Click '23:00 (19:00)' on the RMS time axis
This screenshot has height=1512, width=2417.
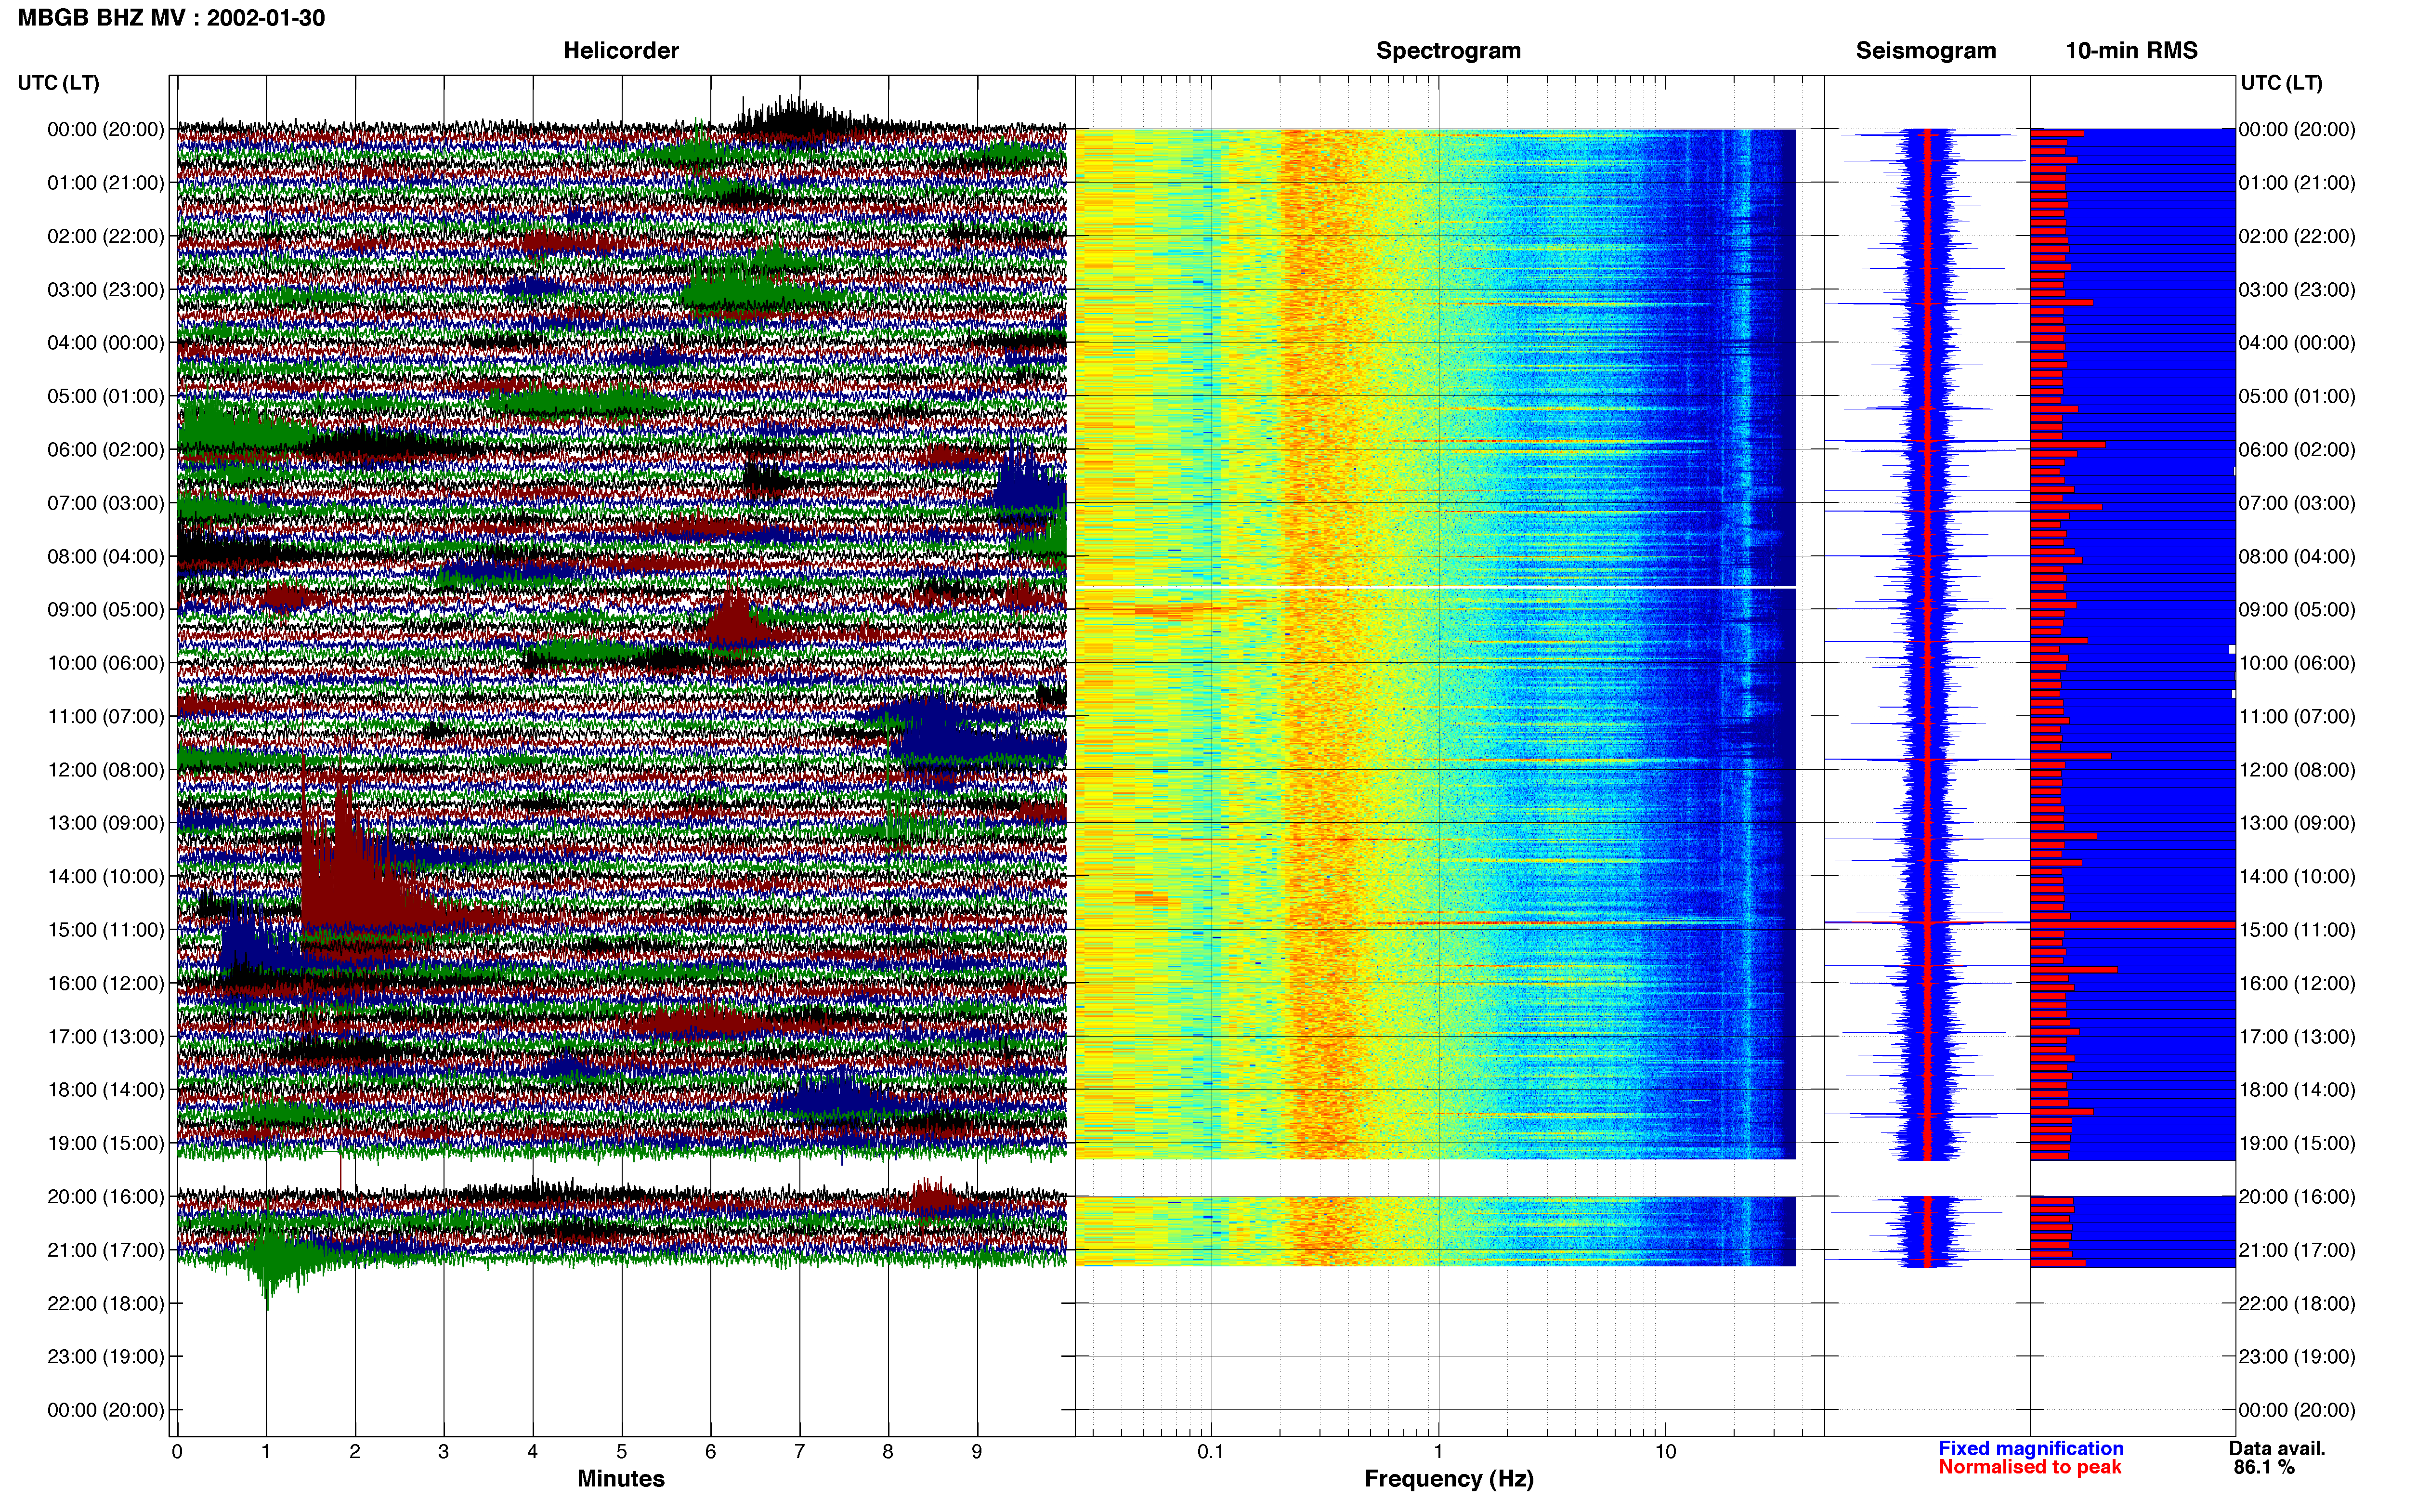pos(2297,1357)
